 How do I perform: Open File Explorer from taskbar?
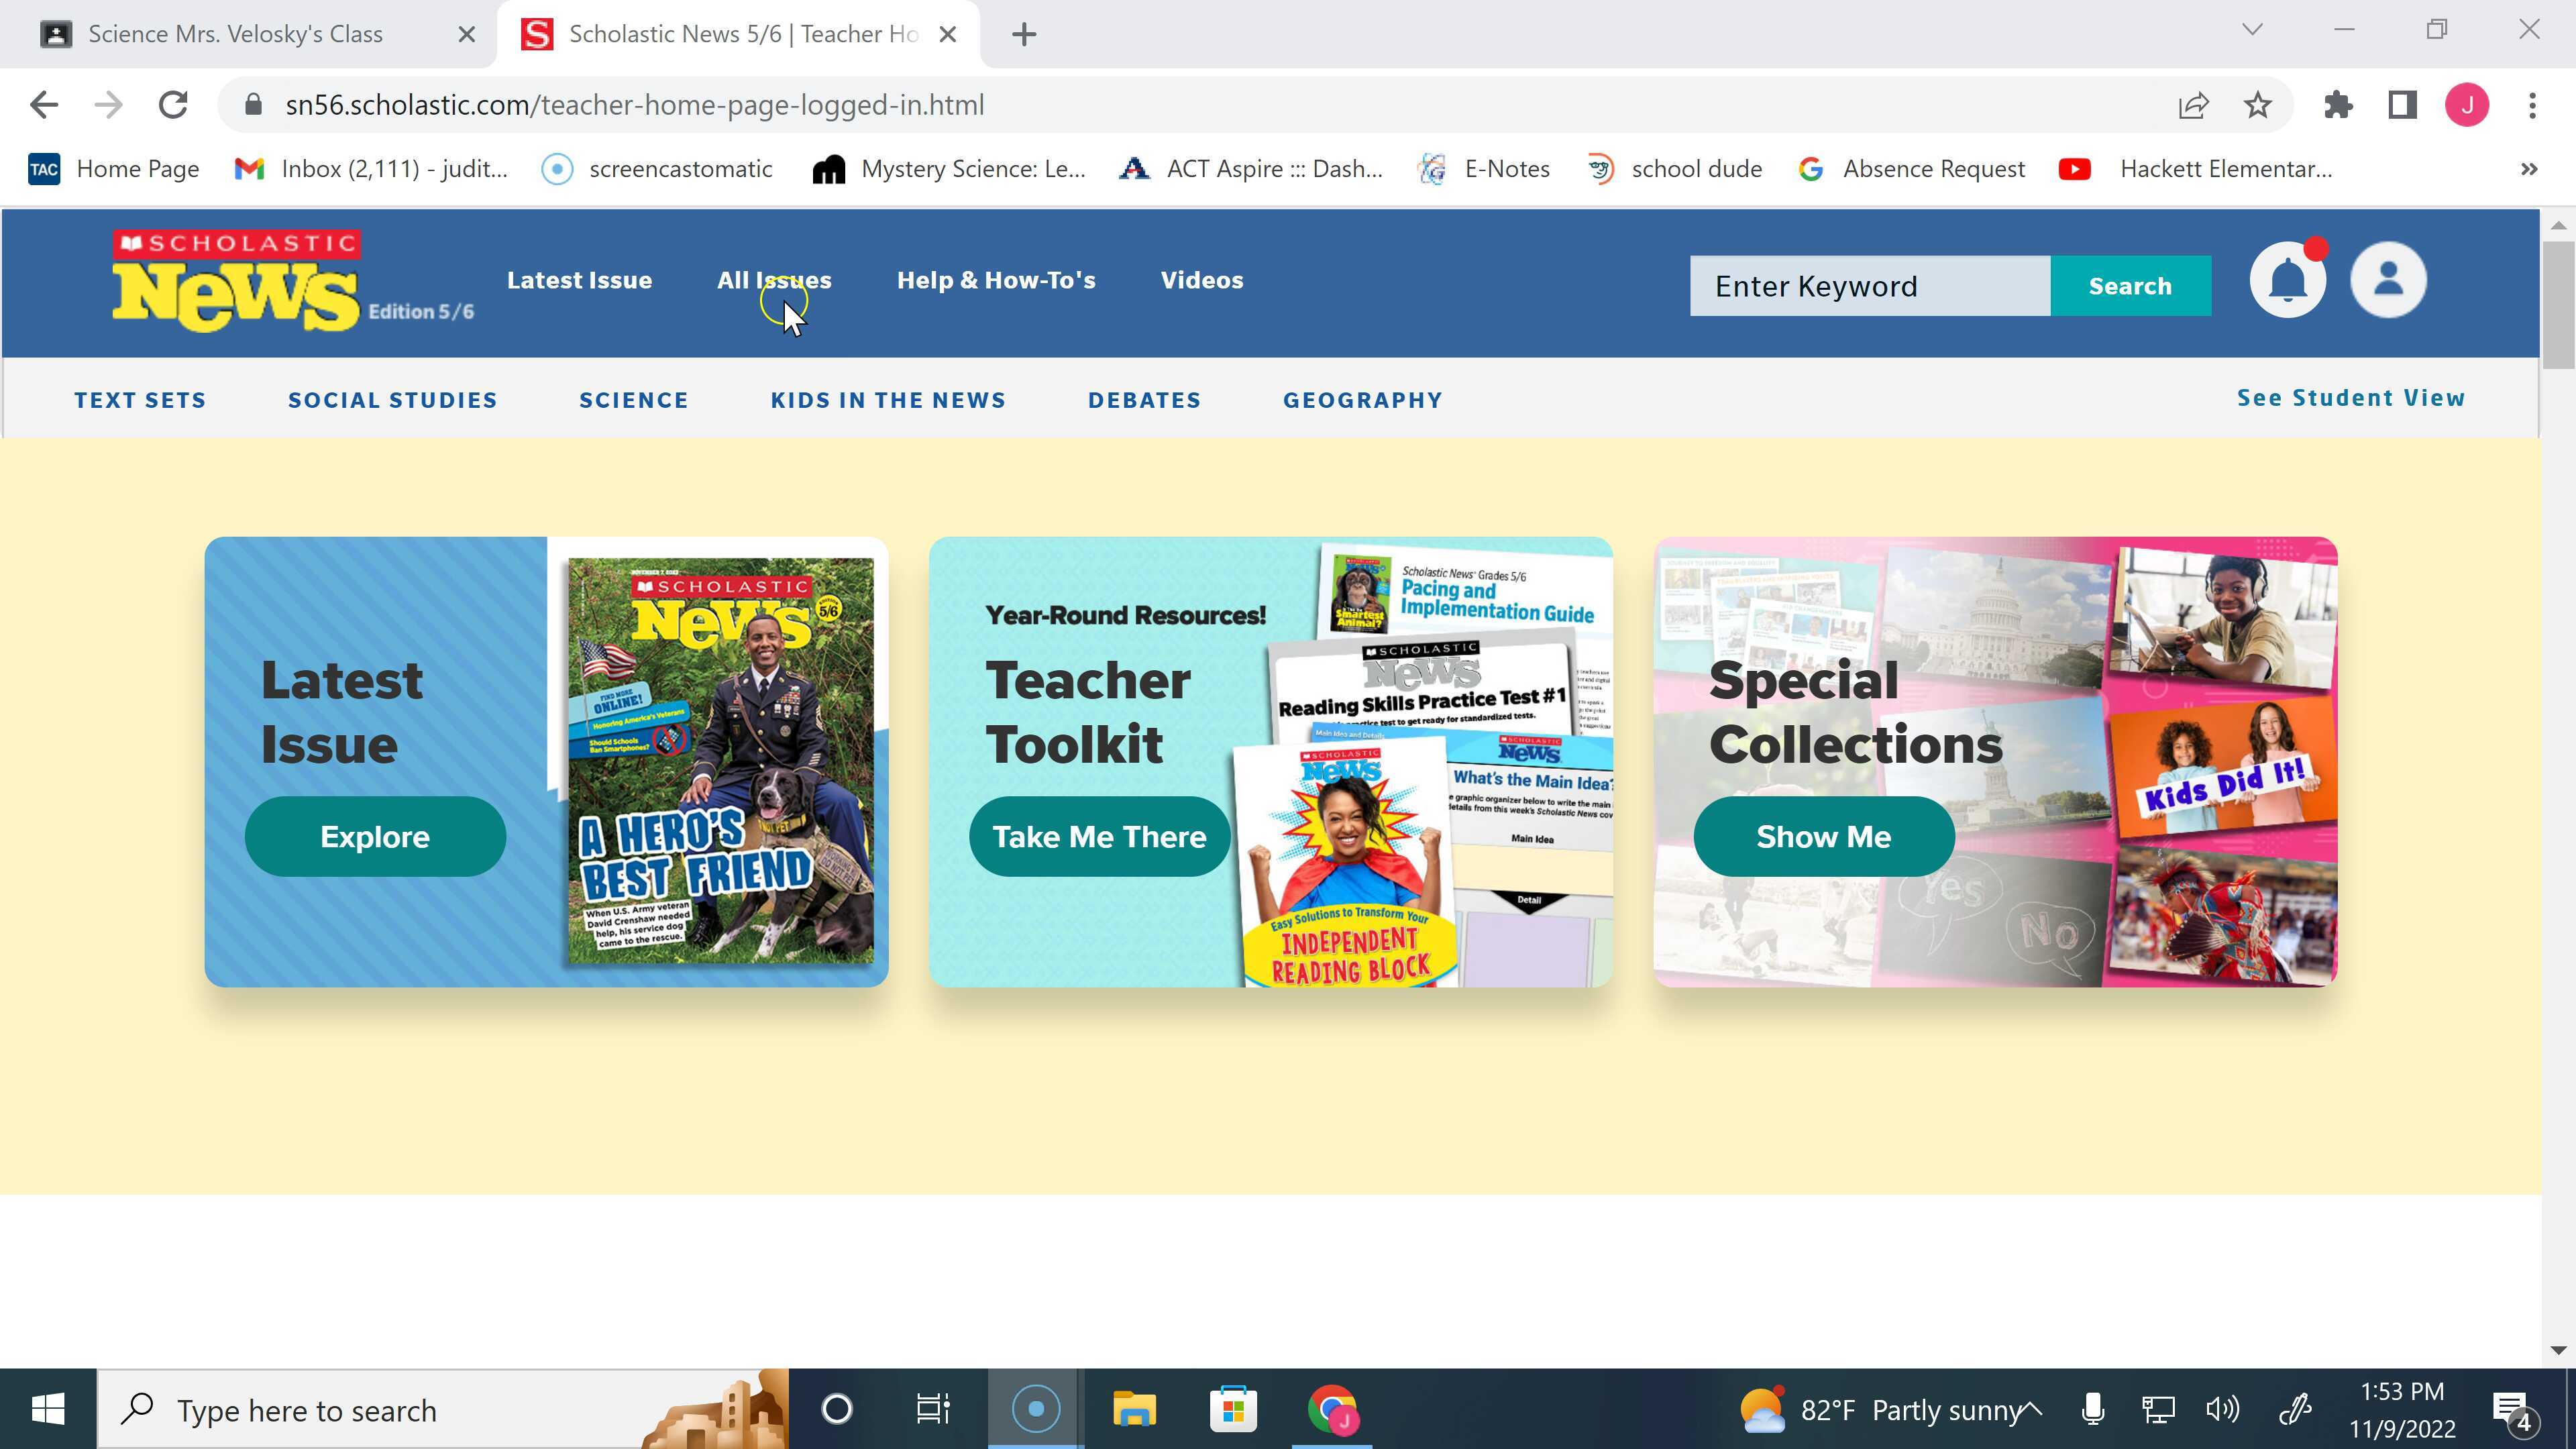1134,1410
